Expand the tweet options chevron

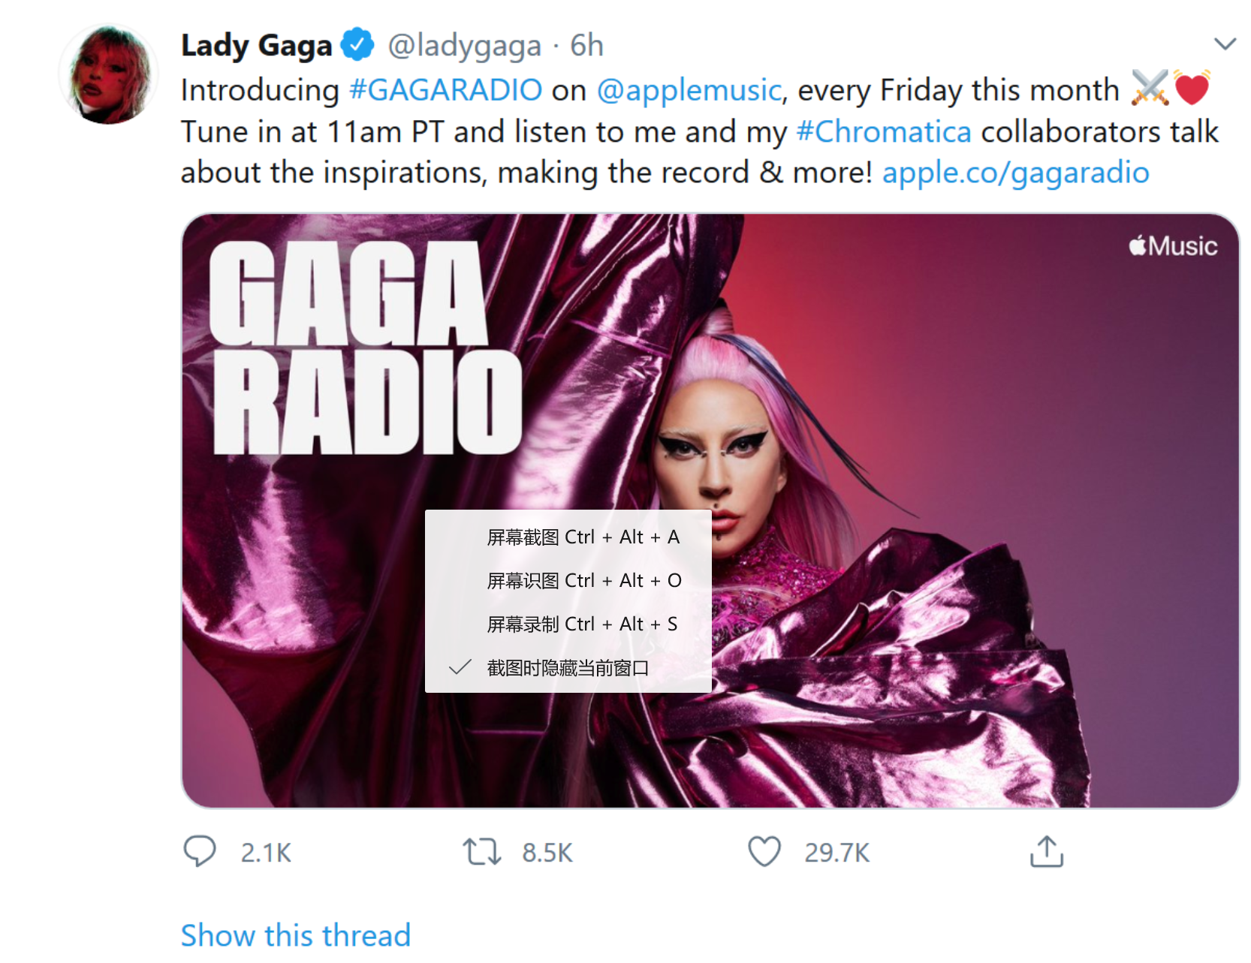1225,44
